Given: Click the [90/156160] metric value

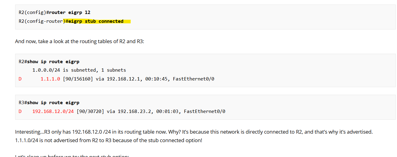Looking at the screenshot, I should (x=78, y=79).
